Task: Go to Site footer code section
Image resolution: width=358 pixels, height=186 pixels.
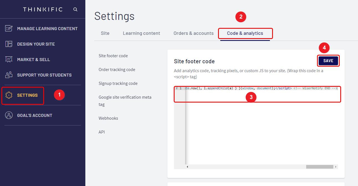Action: 113,56
